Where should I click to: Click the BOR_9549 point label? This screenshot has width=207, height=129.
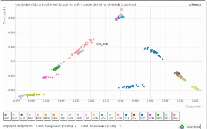coord(102,44)
